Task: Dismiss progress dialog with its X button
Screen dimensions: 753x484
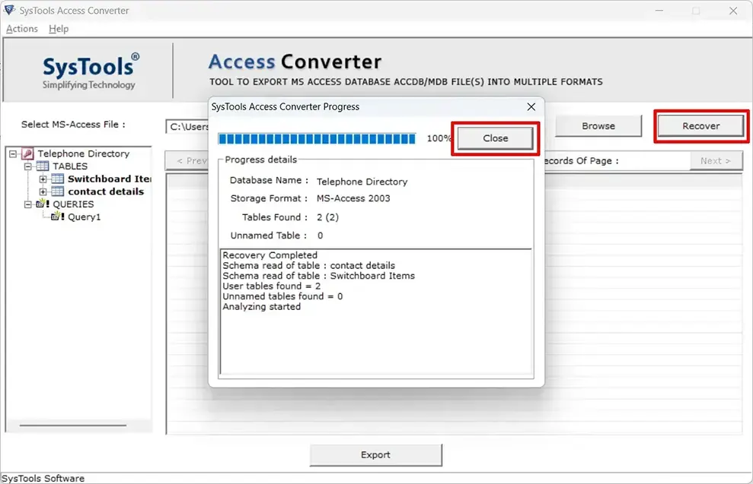Action: [531, 107]
